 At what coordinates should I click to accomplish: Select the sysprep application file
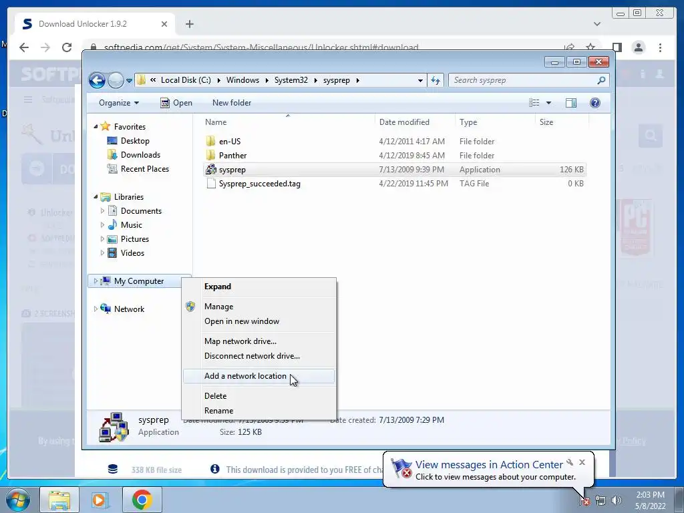(394, 170)
